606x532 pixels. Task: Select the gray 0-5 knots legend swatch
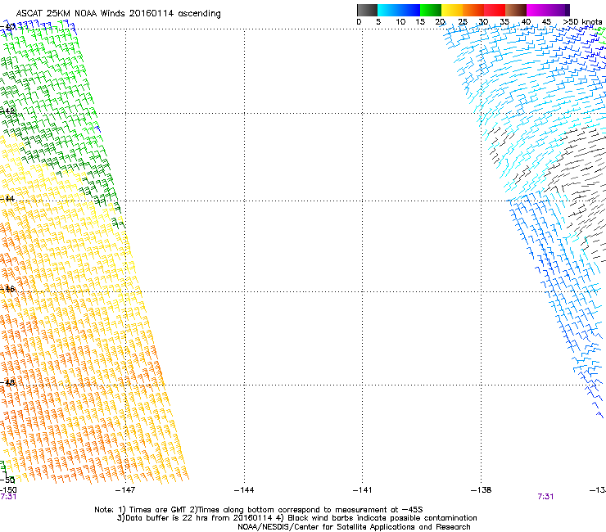[367, 10]
